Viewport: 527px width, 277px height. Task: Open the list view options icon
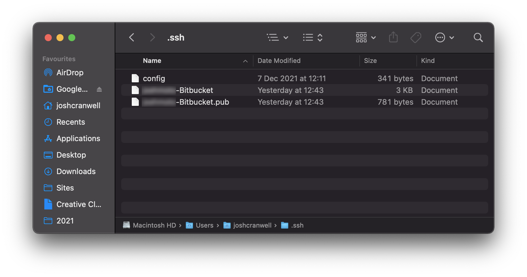[x=273, y=37]
